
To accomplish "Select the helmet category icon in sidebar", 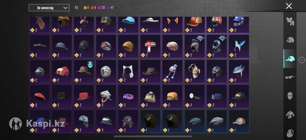I will pos(290,40).
